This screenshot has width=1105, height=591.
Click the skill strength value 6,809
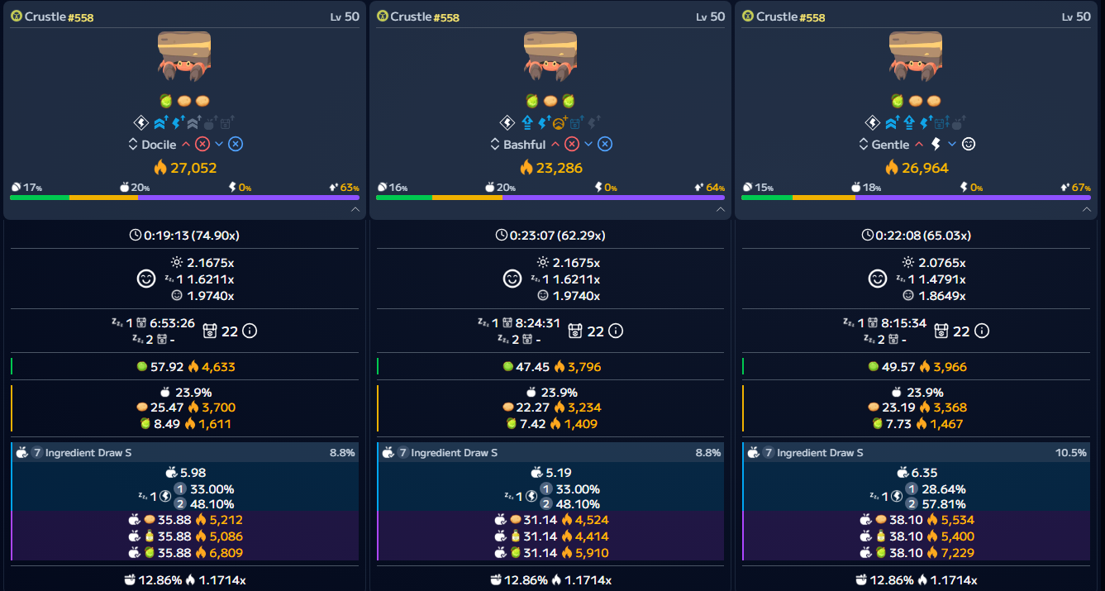click(x=226, y=553)
